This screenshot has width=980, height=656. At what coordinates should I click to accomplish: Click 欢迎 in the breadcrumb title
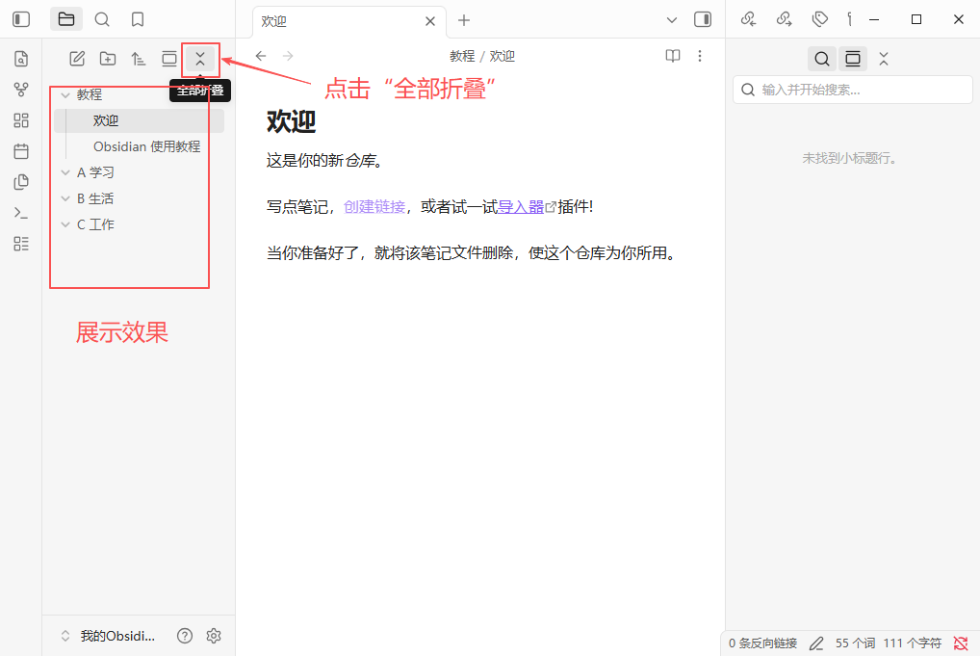[x=502, y=56]
